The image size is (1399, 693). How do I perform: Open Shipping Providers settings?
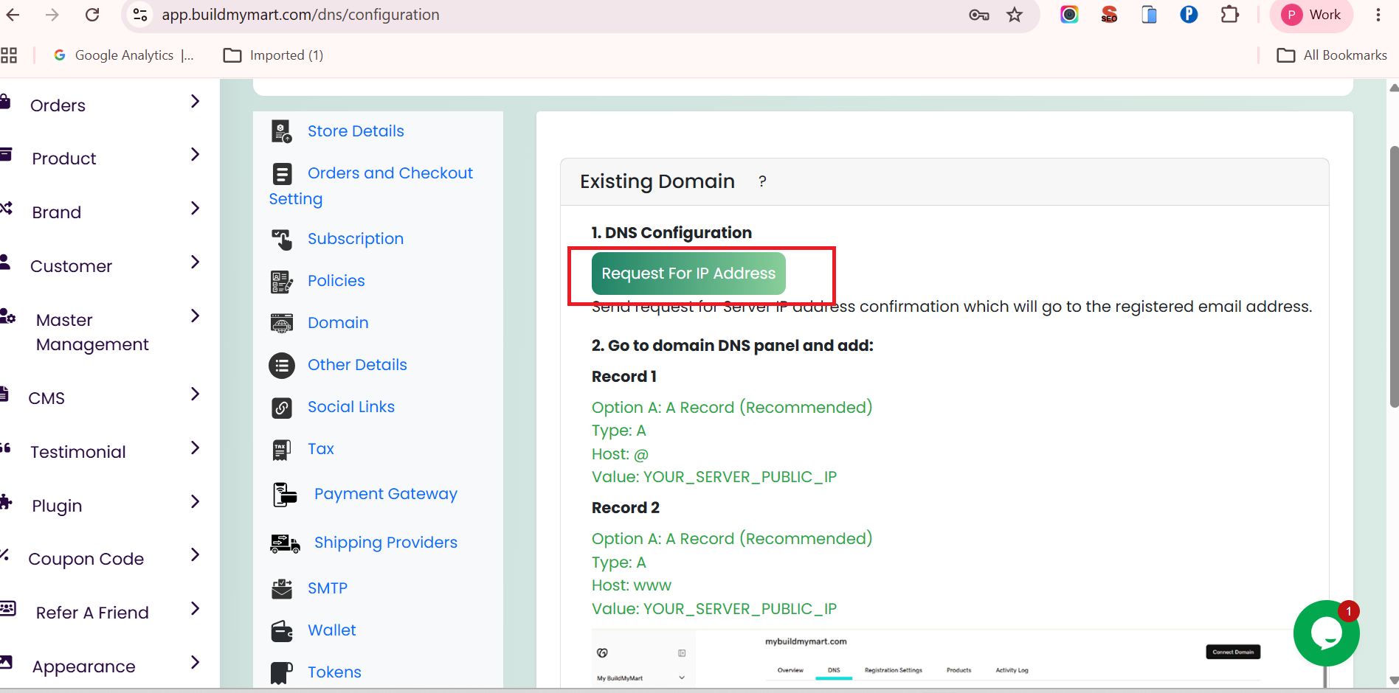pos(386,543)
